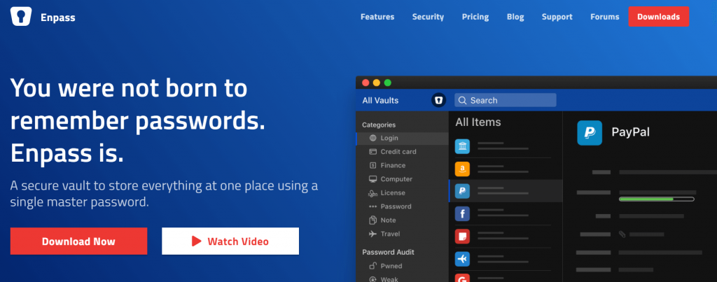Select the red sticky note item

[506, 236]
